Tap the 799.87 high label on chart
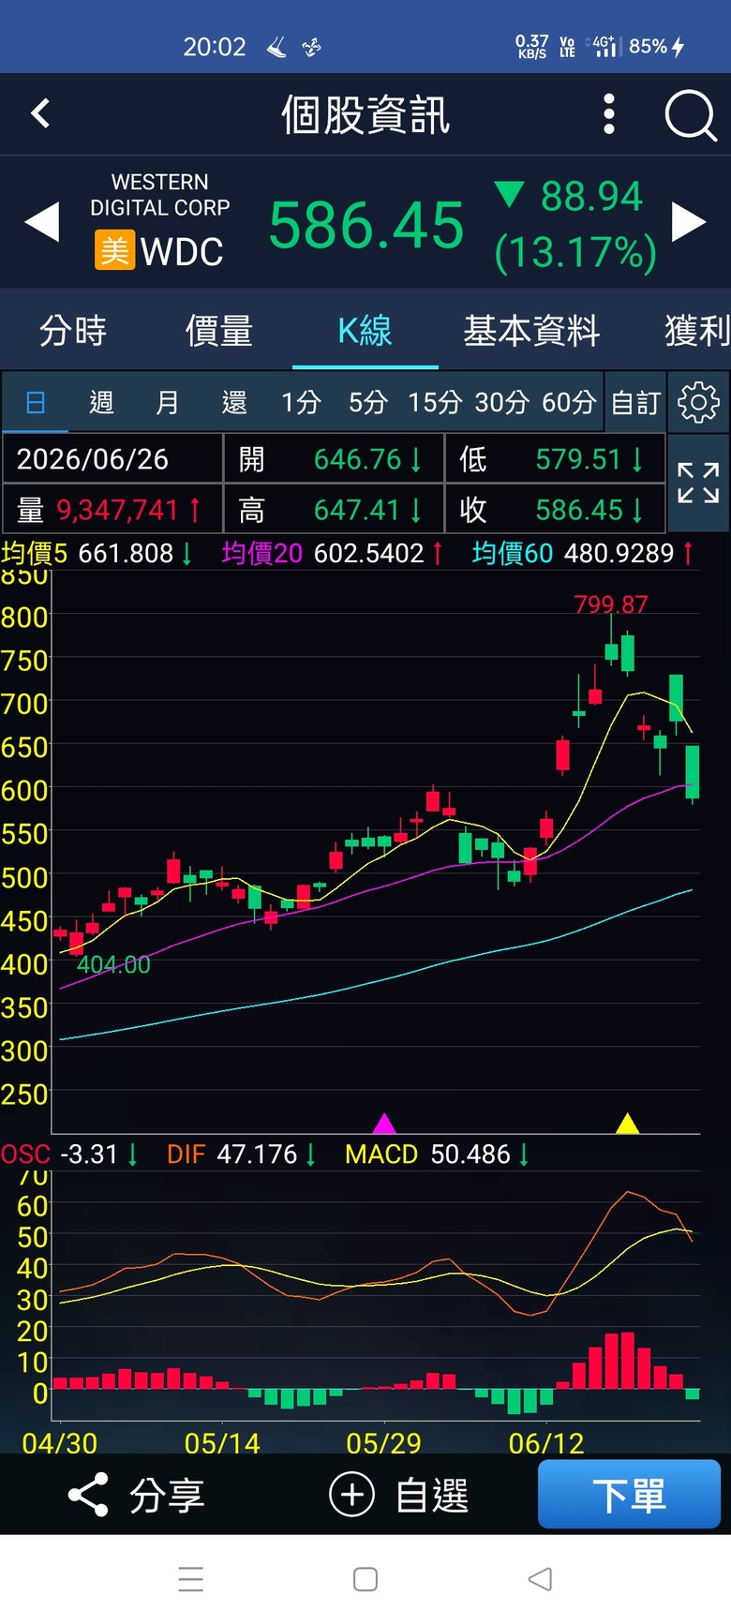This screenshot has height=1624, width=731. pyautogui.click(x=611, y=604)
